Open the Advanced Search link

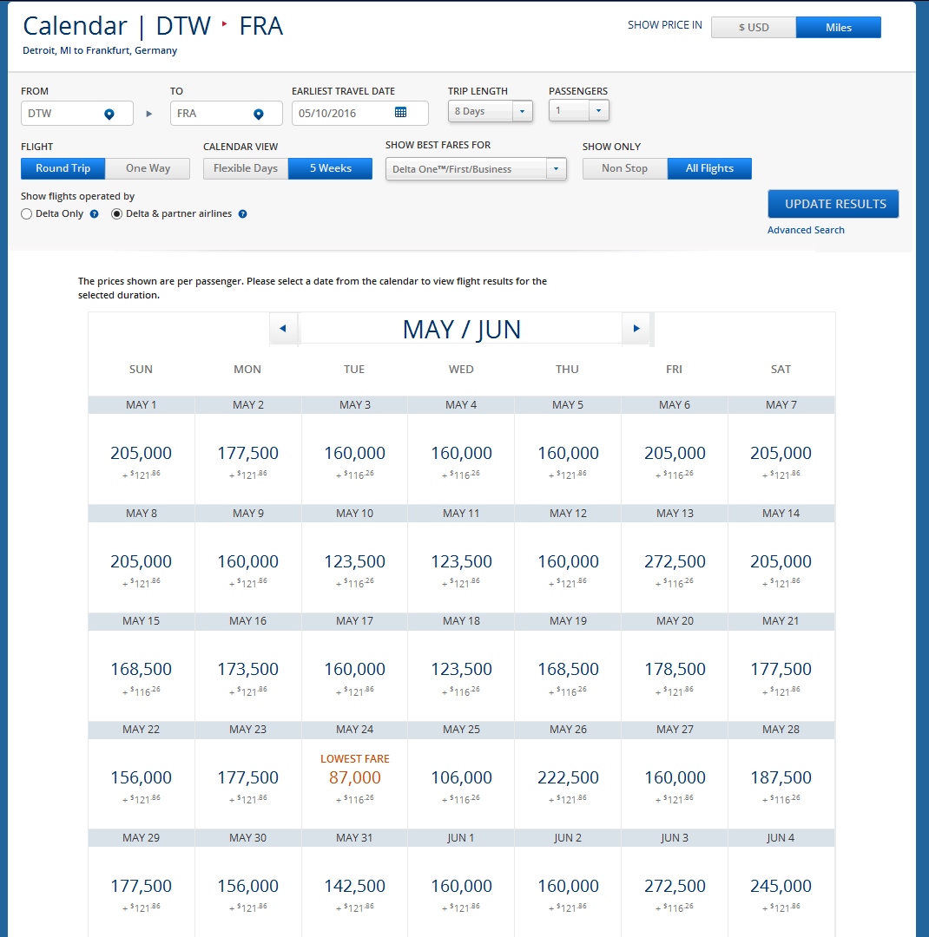pyautogui.click(x=806, y=230)
